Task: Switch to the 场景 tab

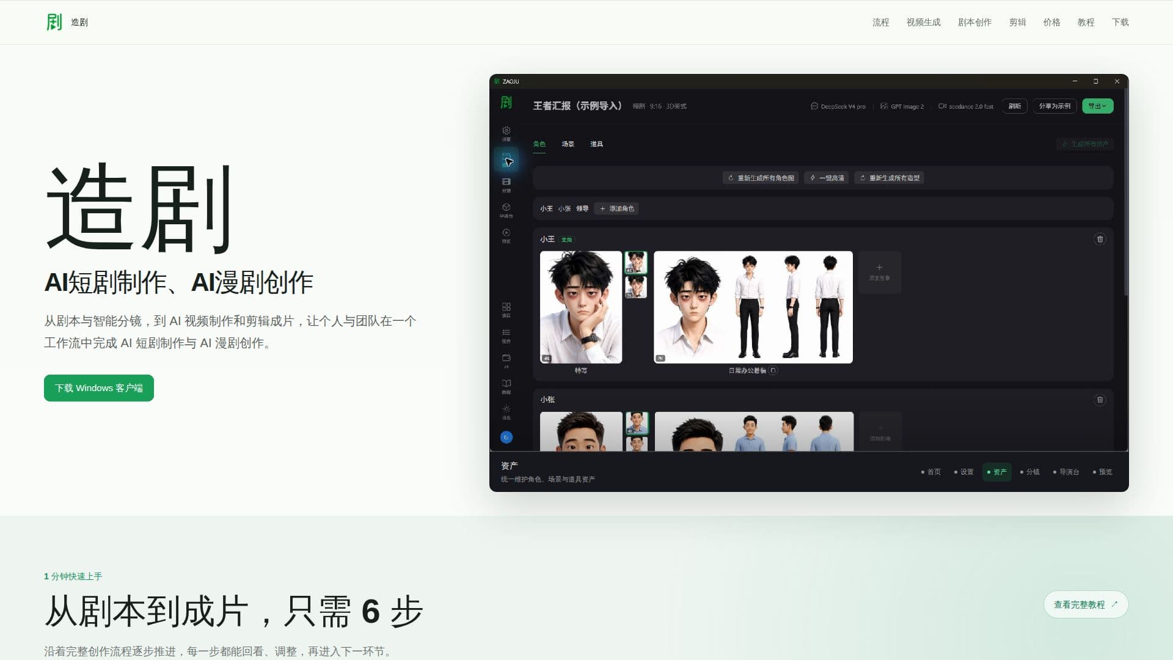Action: (x=568, y=144)
